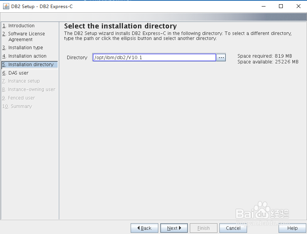This screenshot has height=234, width=307.
Task: Proceed with the Next button
Action: point(174,228)
